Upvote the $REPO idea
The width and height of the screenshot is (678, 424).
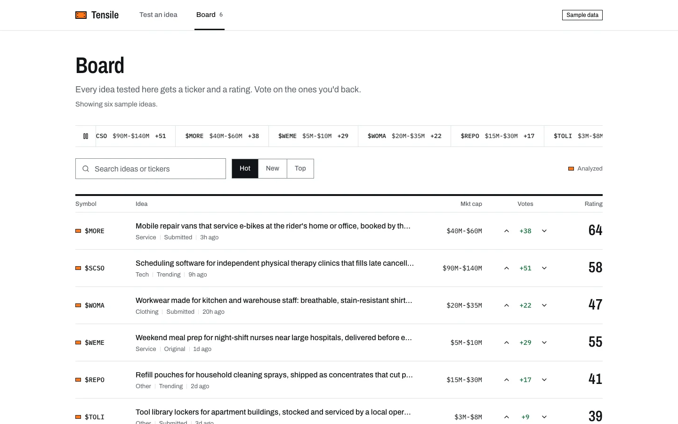point(507,380)
